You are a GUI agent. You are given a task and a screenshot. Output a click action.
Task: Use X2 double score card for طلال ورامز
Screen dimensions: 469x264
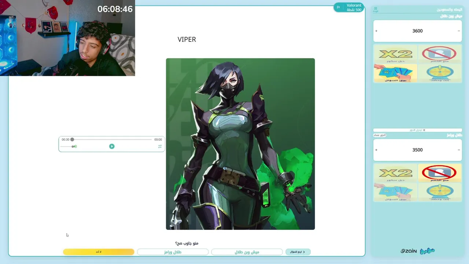coord(395,173)
